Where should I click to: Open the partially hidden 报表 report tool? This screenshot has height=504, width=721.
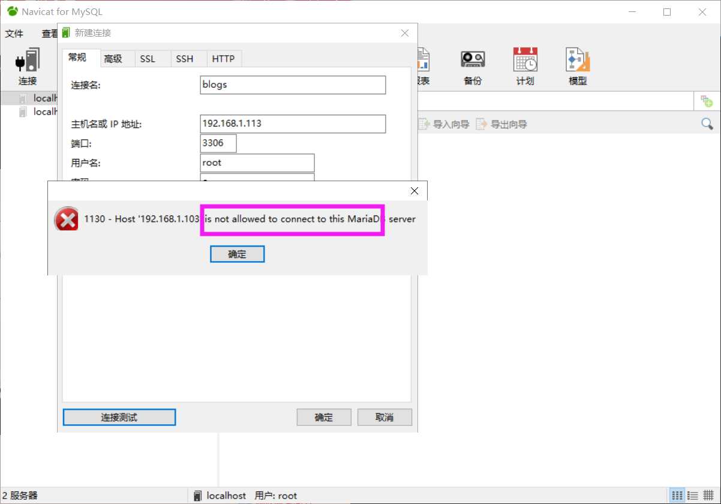423,66
